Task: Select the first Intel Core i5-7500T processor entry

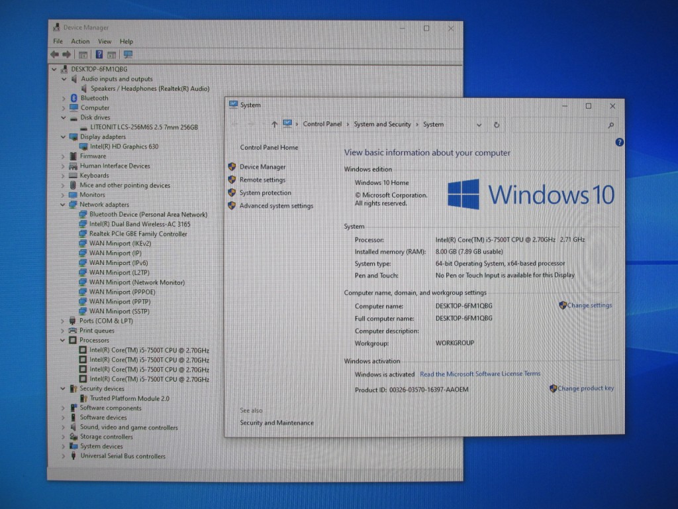Action: [149, 350]
